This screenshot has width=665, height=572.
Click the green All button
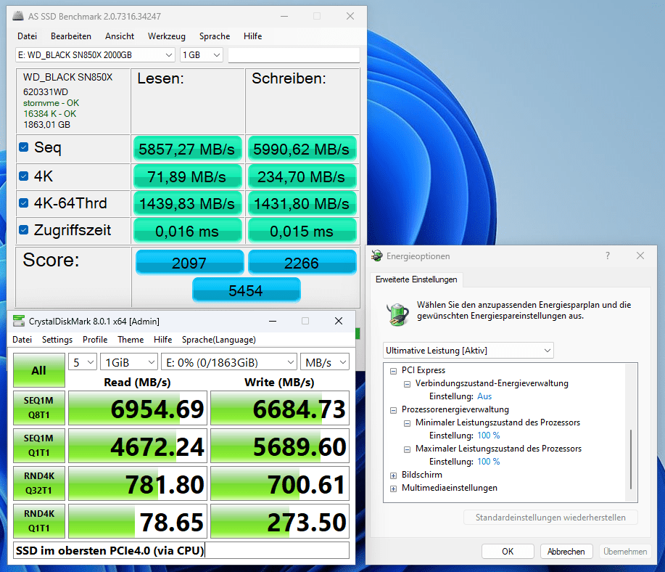(x=39, y=370)
